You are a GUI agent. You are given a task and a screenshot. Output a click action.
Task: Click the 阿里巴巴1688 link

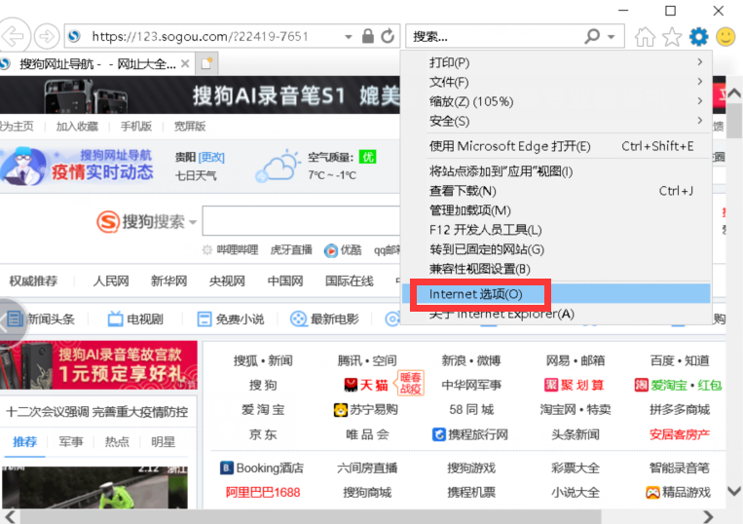(x=263, y=493)
